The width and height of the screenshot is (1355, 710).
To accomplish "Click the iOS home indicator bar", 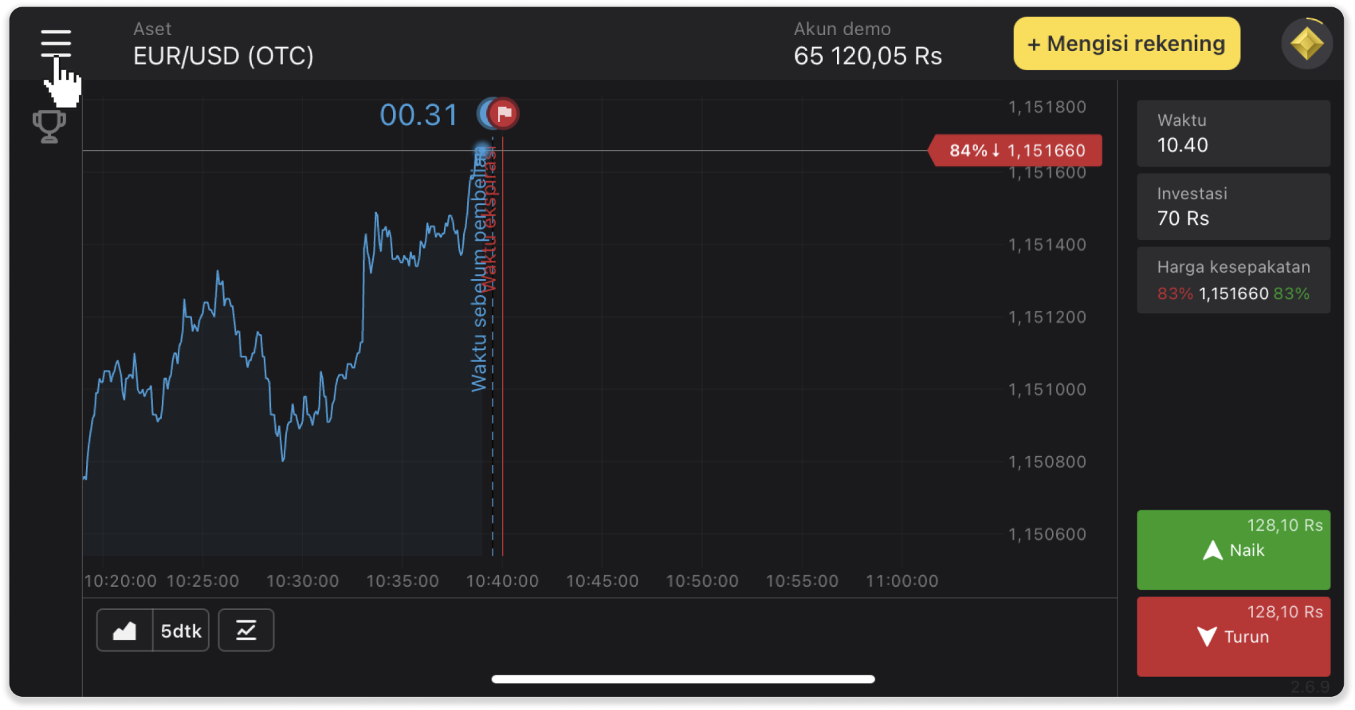I will [x=683, y=679].
